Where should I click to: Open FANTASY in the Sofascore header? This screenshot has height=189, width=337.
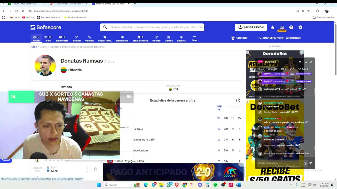click(239, 38)
